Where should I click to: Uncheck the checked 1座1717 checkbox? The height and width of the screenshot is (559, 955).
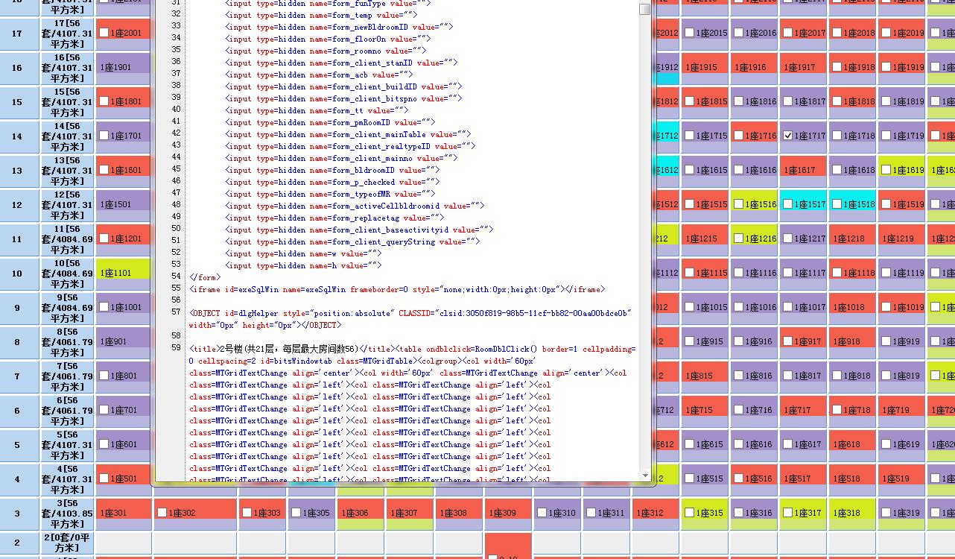[788, 136]
